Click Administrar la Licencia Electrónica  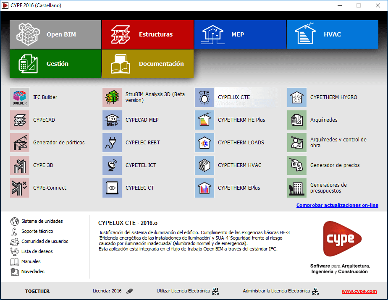coord(276,291)
